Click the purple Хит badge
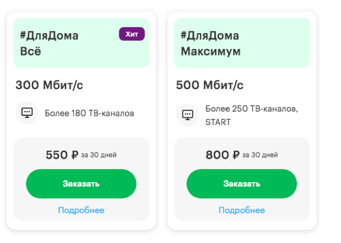Image resolution: width=341 pixels, height=243 pixels. 132,34
